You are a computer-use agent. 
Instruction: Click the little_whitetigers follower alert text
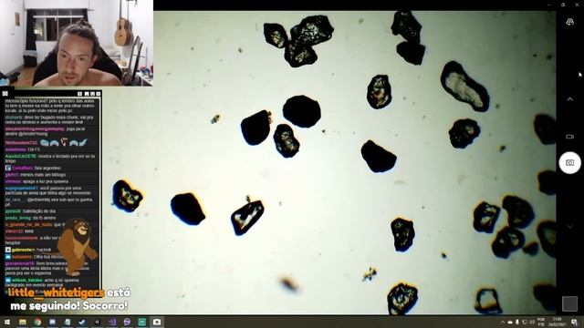pyautogui.click(x=69, y=299)
